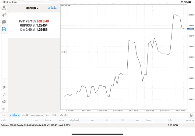Tap the Swap column header
This screenshot has height=136, width=195.
[x=148, y=120]
